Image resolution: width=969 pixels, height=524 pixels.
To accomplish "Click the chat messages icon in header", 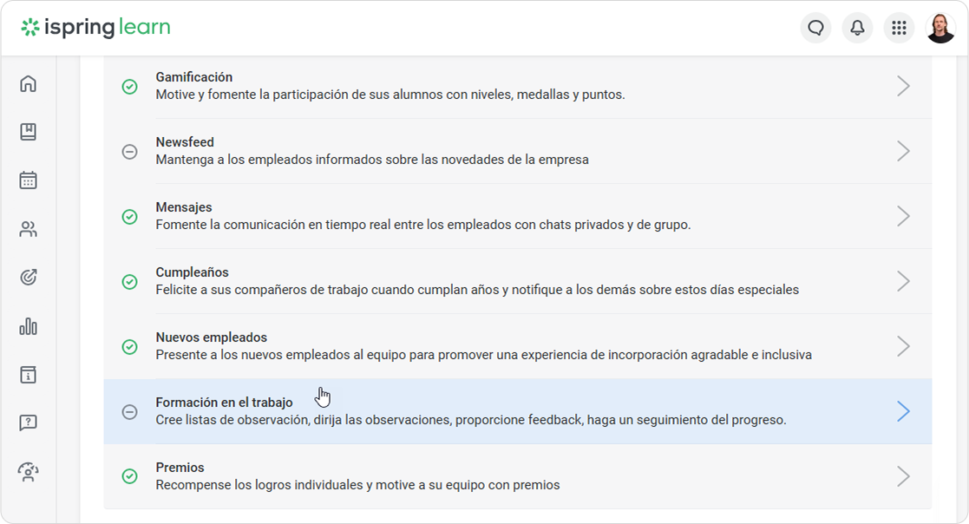I will [x=815, y=28].
